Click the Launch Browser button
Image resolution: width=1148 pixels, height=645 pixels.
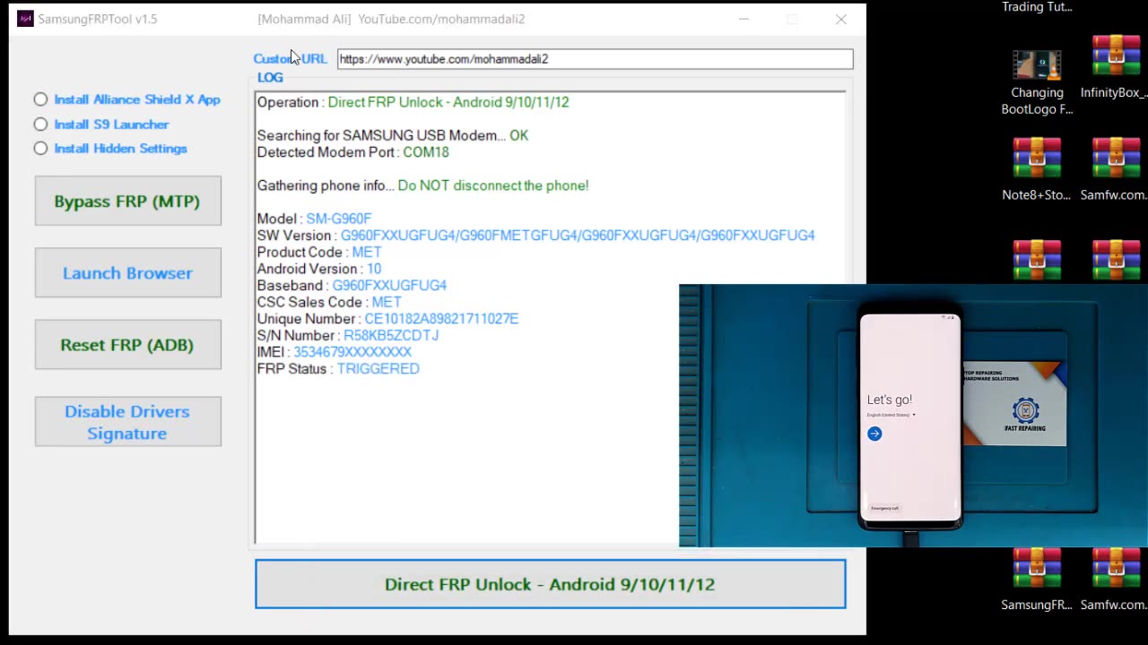point(127,272)
